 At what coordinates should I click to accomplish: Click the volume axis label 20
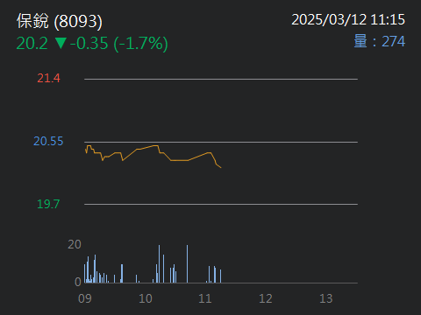75,244
